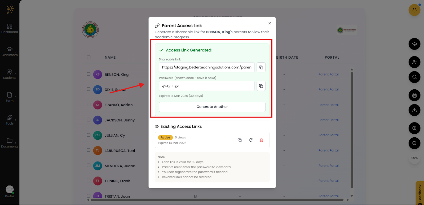424x205 pixels.
Task: Regenerate password for existing access link
Action: click(250, 140)
